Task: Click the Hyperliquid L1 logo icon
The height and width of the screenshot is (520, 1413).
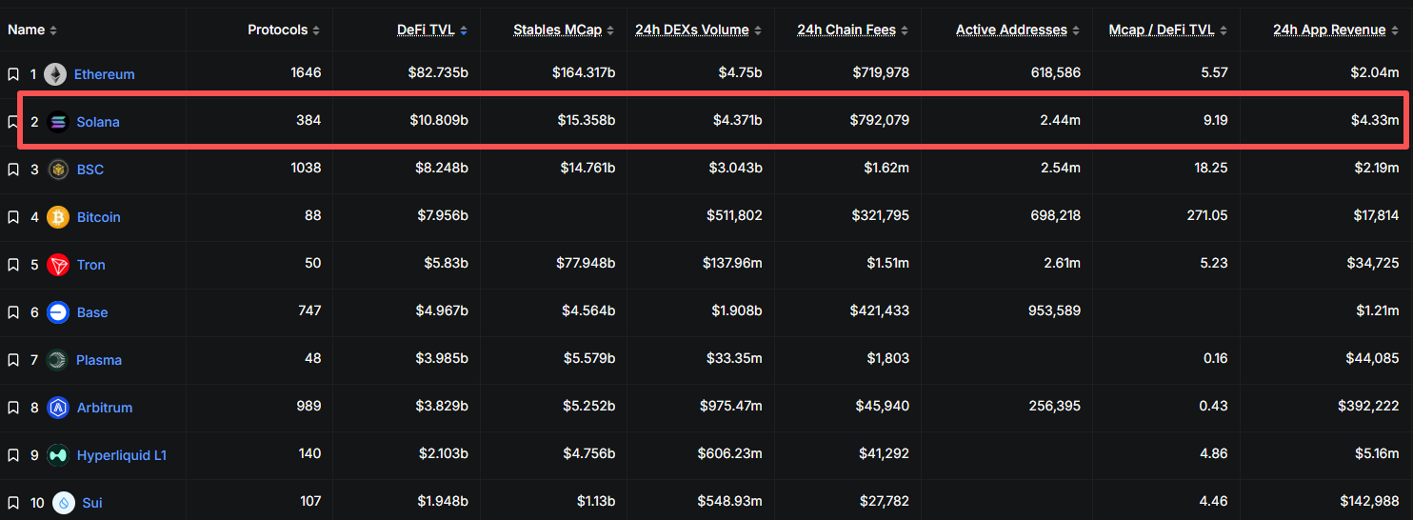Action: [x=58, y=455]
